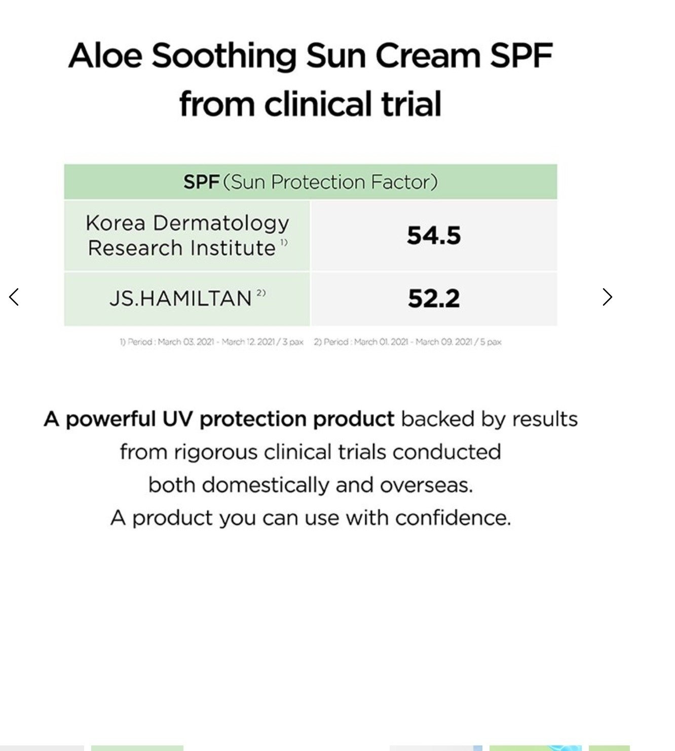The height and width of the screenshot is (751, 675).
Task: Click the "from rigorous clinical trials conducted" line
Action: (310, 452)
